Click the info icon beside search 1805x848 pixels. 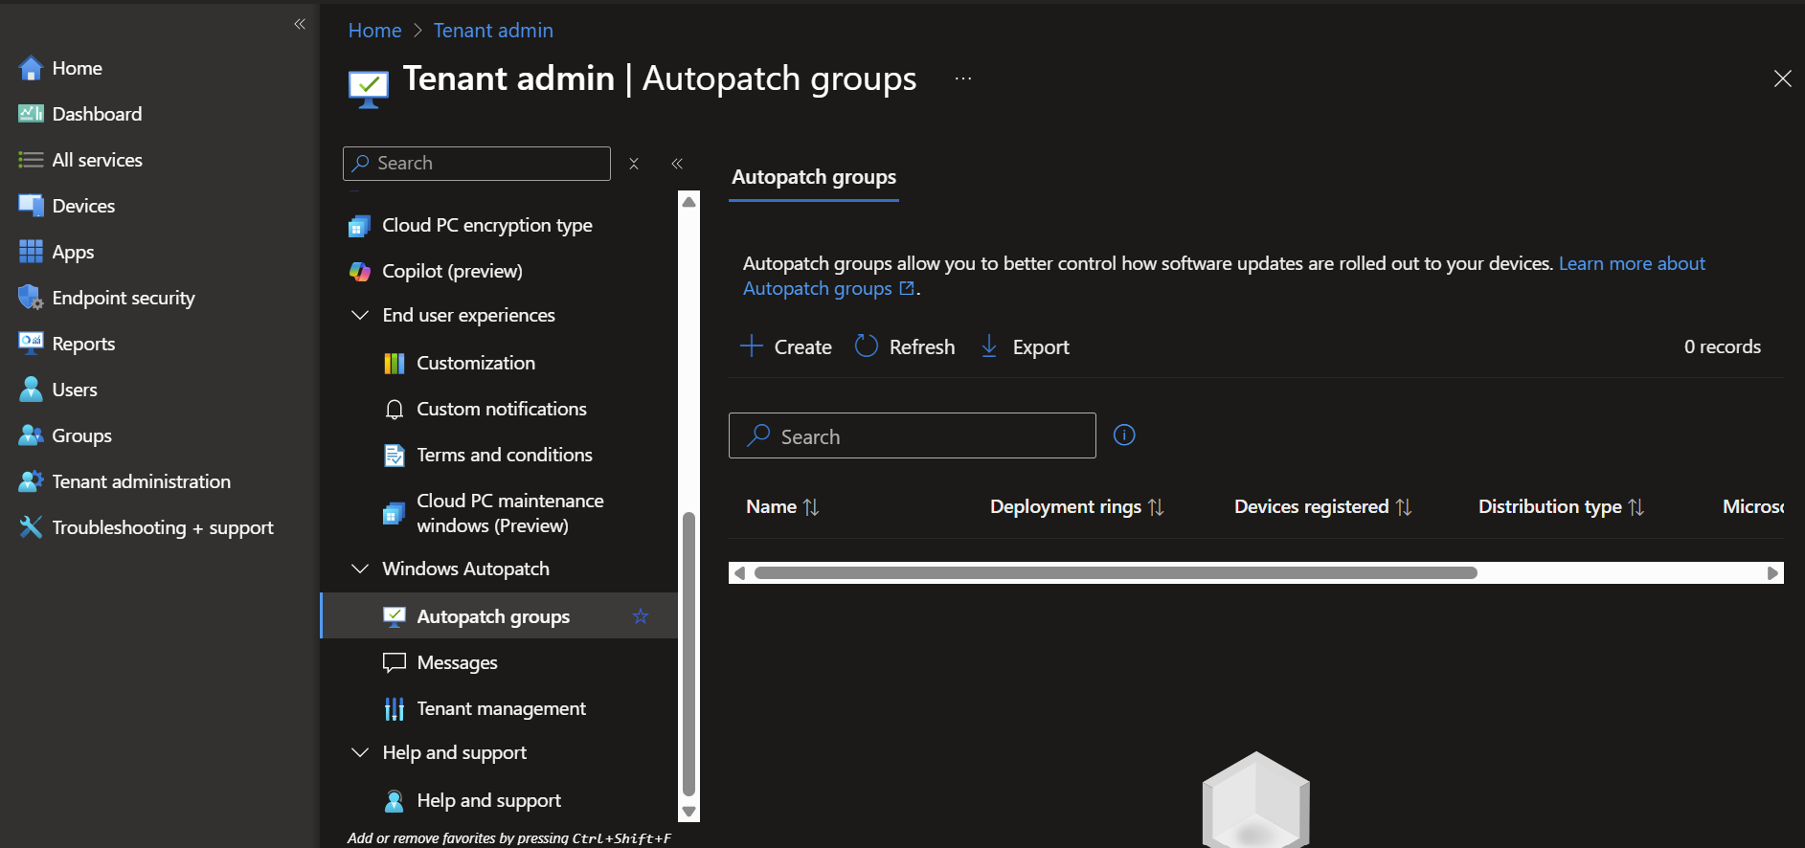pyautogui.click(x=1124, y=435)
